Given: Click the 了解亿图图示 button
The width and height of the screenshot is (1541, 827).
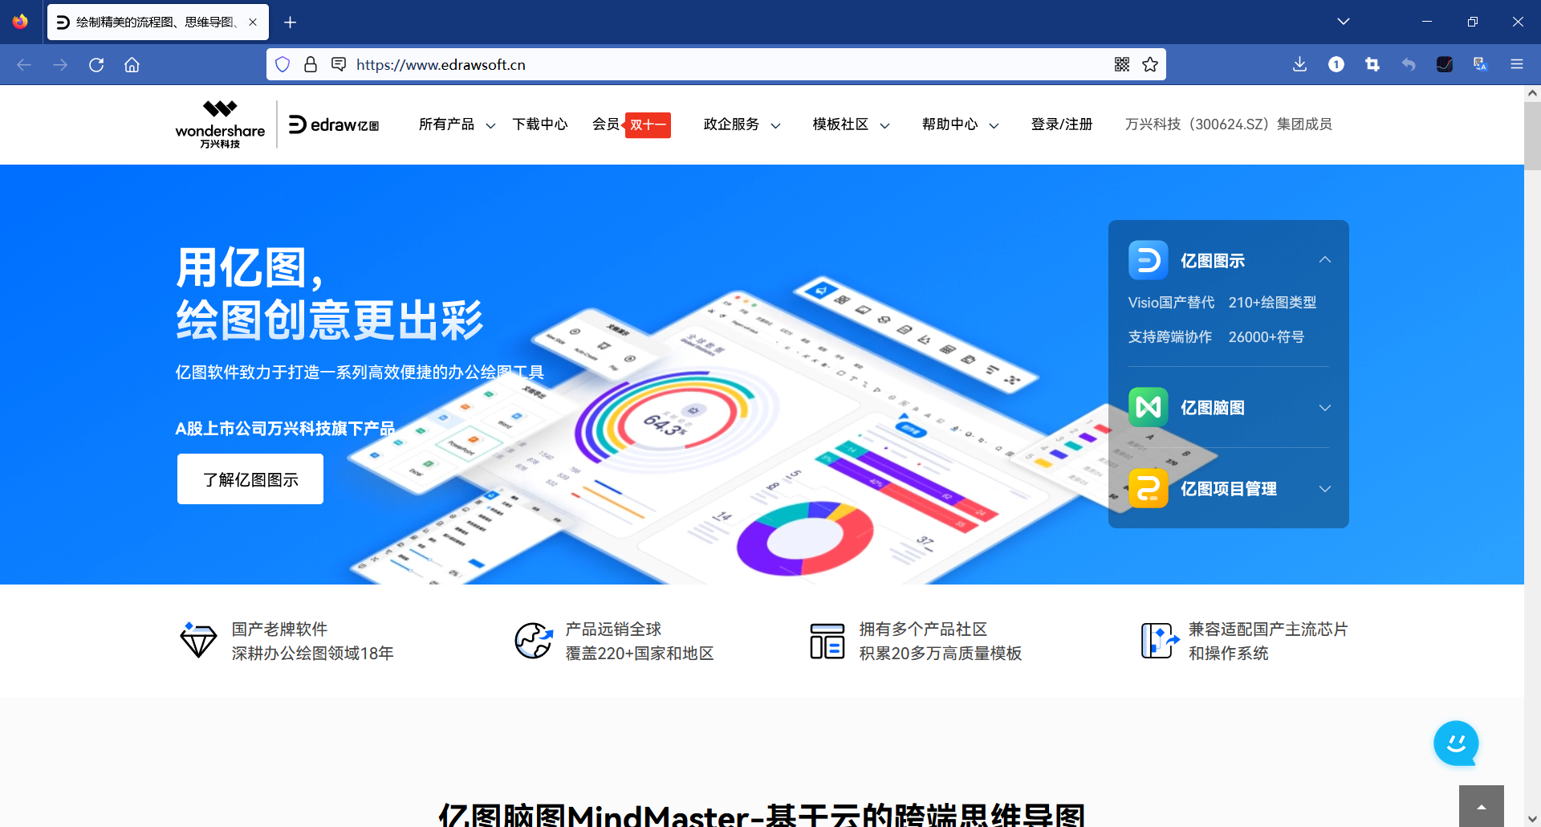Looking at the screenshot, I should tap(250, 479).
